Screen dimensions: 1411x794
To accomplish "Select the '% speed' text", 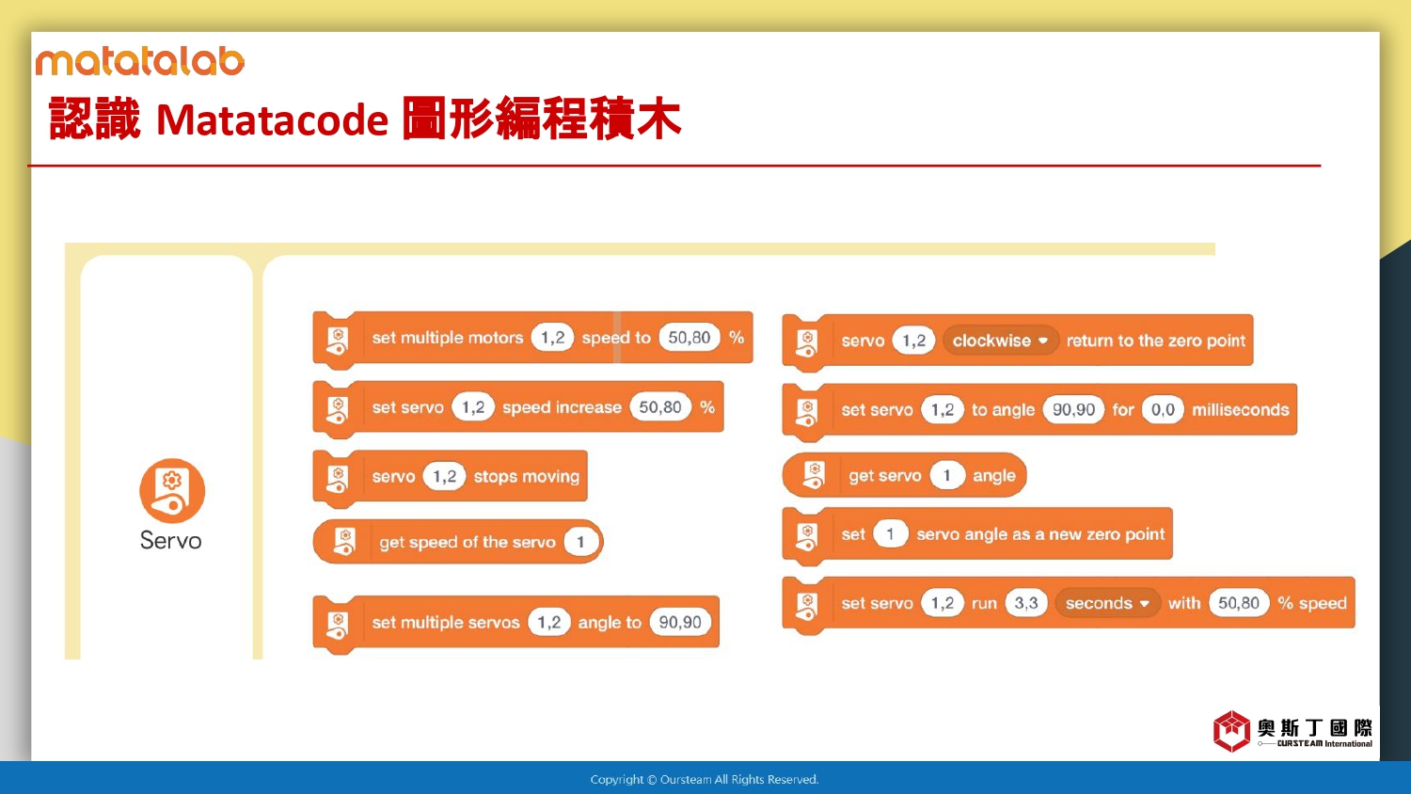I will (1312, 603).
